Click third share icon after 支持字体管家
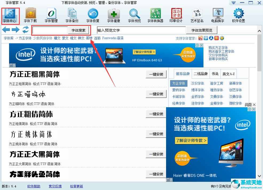Image resolution: width=263 pixels, height=190 pixels. [211, 38]
